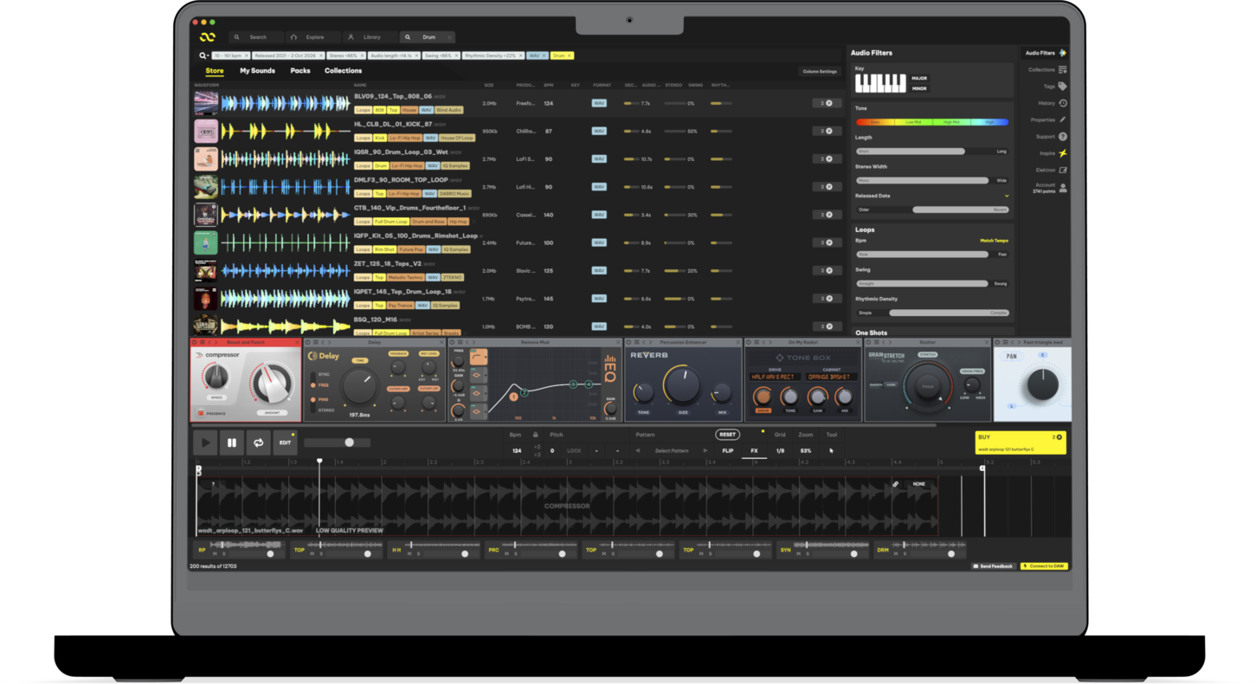1256x684 pixels.
Task: Toggle power on the Stutter plugin
Action: [868, 342]
